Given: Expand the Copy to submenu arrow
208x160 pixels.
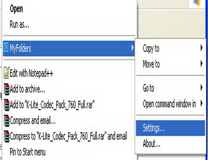Looking at the screenshot, I should [201, 48].
